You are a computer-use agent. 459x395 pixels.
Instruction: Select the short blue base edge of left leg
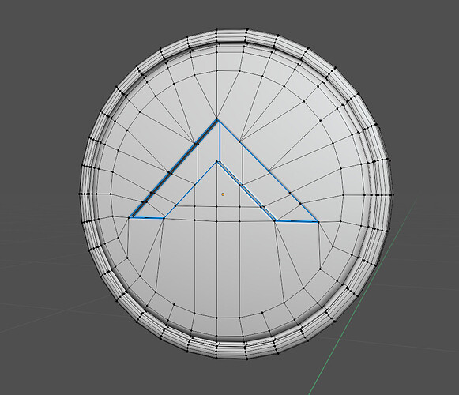point(146,217)
